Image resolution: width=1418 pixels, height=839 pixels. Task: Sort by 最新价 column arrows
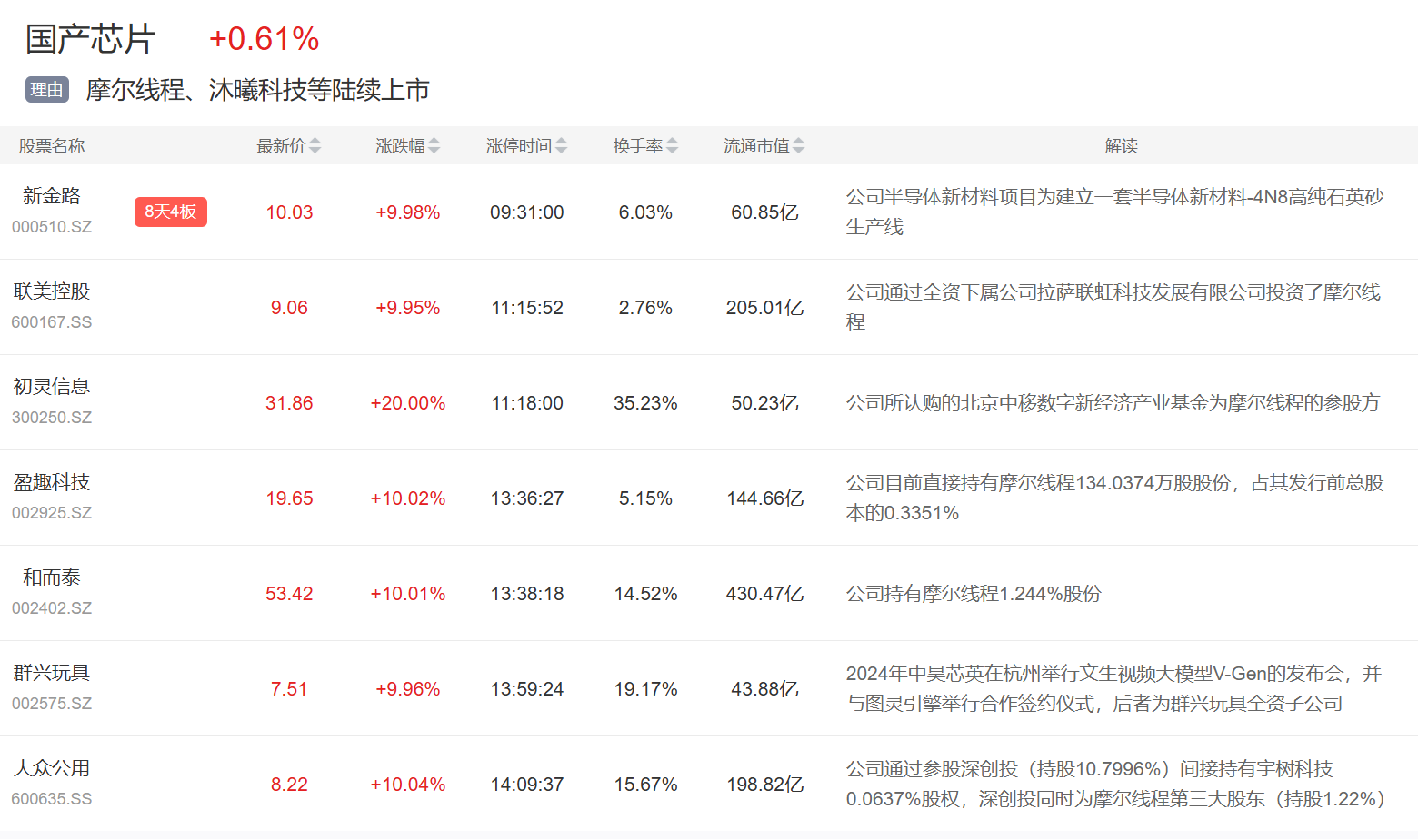[315, 146]
